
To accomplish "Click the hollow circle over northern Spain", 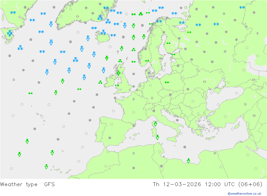I will (112, 124).
